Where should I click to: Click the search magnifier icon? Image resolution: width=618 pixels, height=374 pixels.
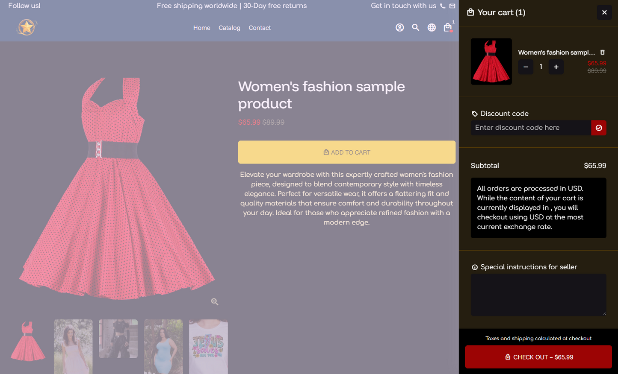pos(415,28)
